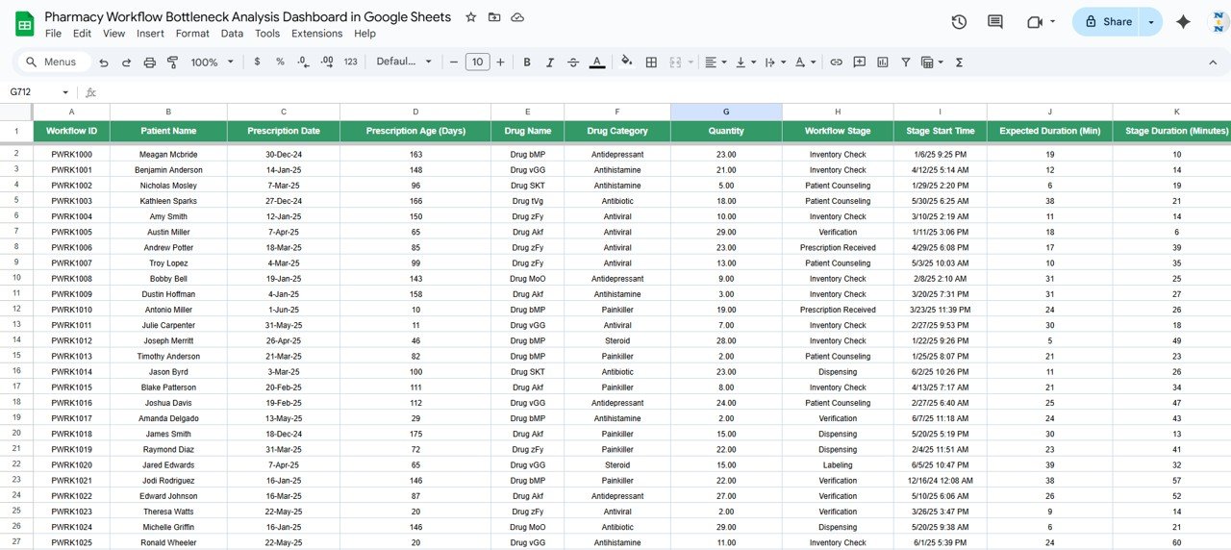Click the increase font size button
Viewport: 1231px width, 550px height.
500,62
